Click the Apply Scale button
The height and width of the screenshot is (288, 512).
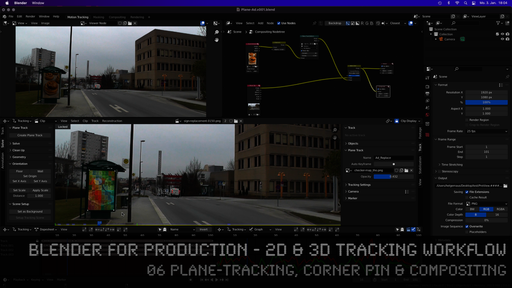click(x=40, y=190)
